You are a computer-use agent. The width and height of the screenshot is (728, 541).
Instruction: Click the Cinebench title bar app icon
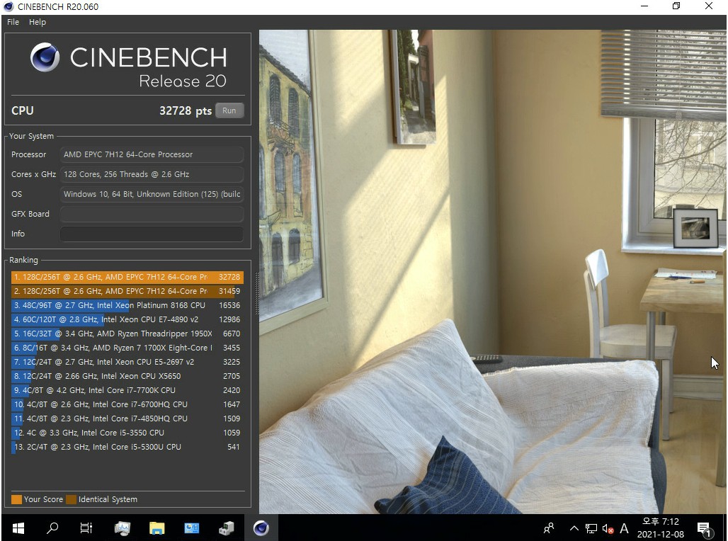[x=8, y=6]
